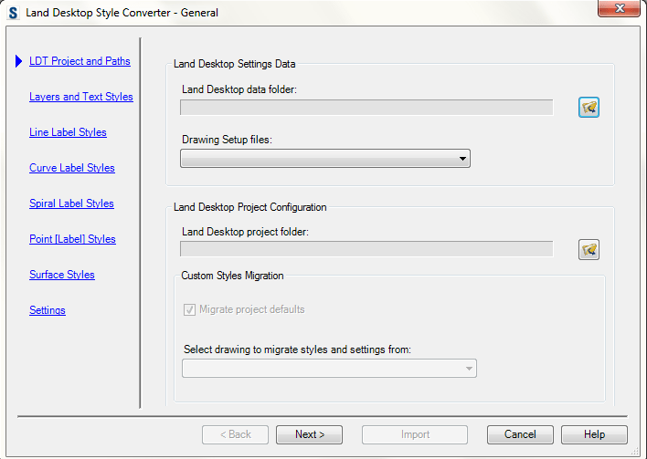Select Curve Label Styles in the sidebar
The image size is (647, 459).
[x=72, y=168]
